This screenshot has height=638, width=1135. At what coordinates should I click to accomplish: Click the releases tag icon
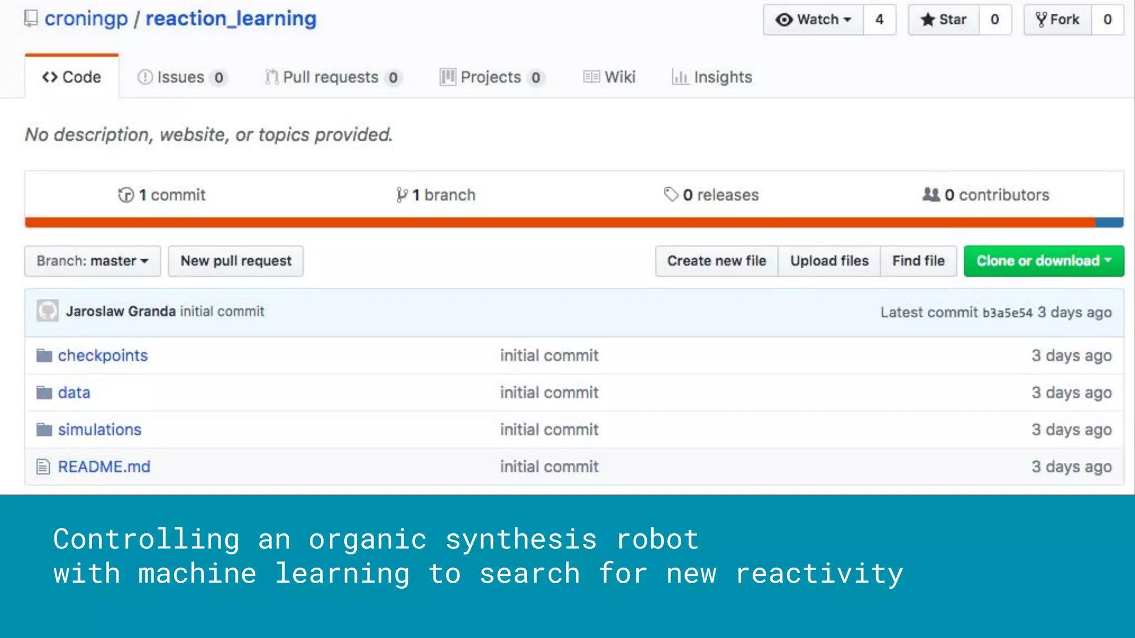point(671,194)
